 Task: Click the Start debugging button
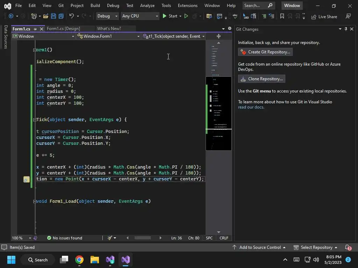pyautogui.click(x=170, y=16)
